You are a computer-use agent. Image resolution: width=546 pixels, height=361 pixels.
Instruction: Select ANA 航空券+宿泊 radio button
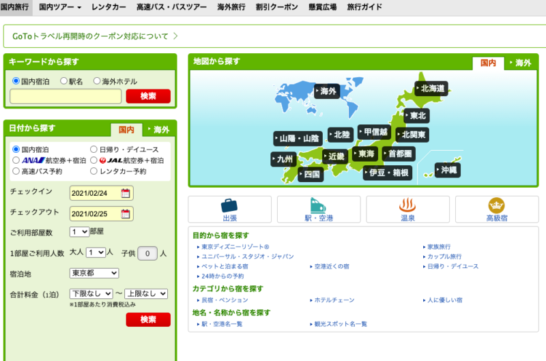pyautogui.click(x=16, y=160)
